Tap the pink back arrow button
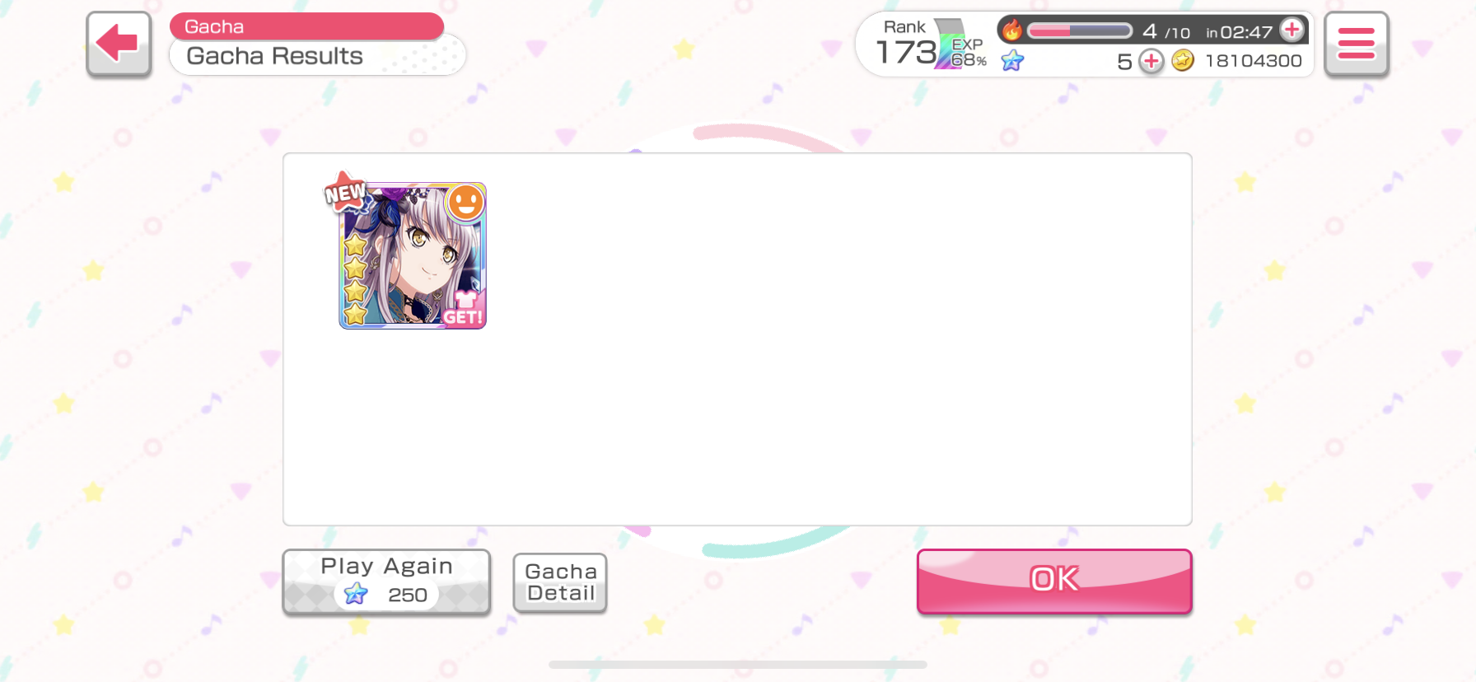1476x682 pixels. point(119,44)
